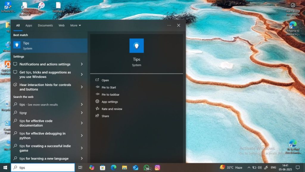Expand arrow for effective code documentation

click(x=82, y=123)
